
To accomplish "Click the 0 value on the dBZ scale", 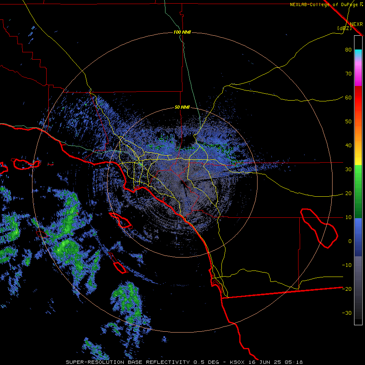I will (350, 241).
